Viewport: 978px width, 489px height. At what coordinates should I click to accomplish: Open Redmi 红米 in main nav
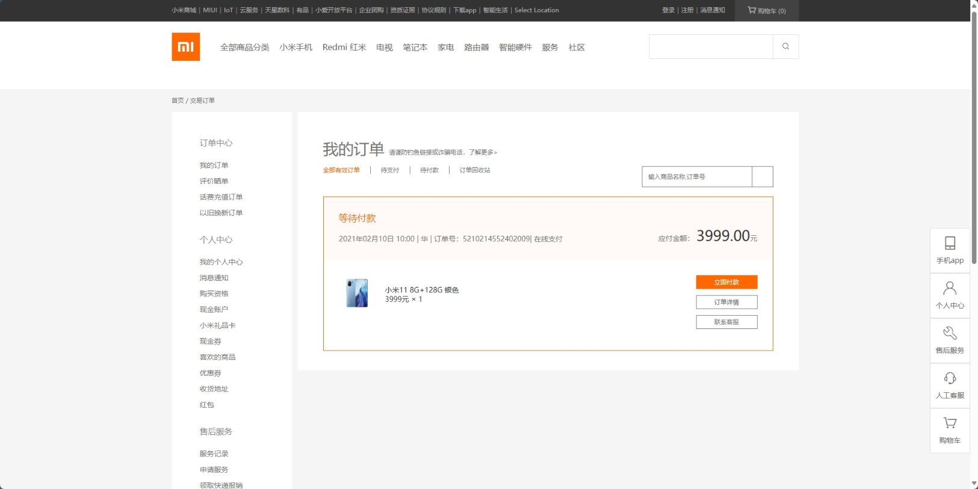click(x=344, y=47)
